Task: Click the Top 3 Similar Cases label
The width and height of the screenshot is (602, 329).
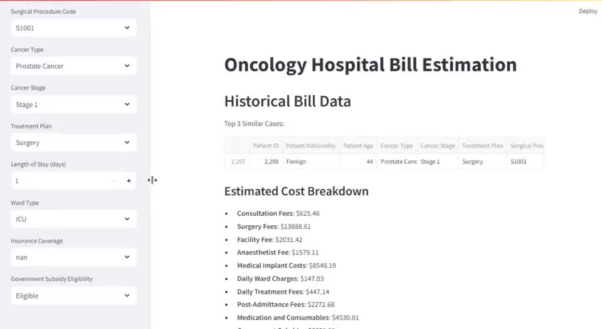Action: [254, 124]
